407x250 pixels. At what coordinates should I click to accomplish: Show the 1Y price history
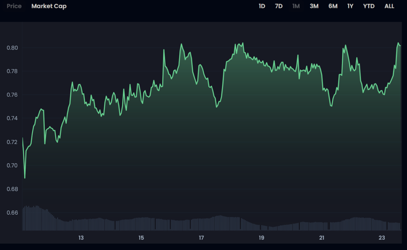[350, 6]
